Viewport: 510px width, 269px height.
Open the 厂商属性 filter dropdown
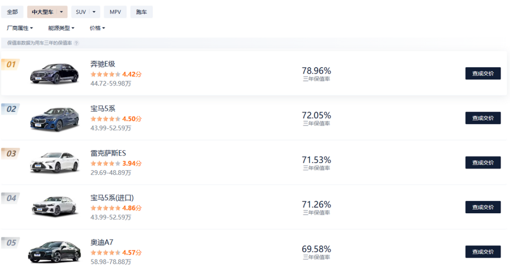coord(20,28)
